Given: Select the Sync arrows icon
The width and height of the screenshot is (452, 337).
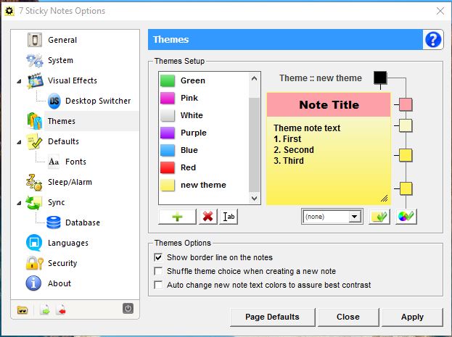Looking at the screenshot, I should click(33, 202).
